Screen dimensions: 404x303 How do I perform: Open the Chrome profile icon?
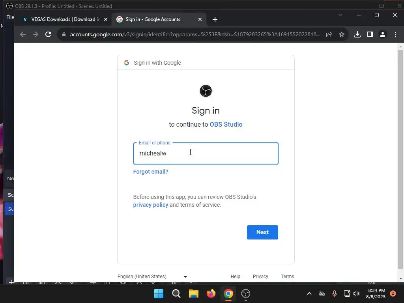click(x=383, y=35)
